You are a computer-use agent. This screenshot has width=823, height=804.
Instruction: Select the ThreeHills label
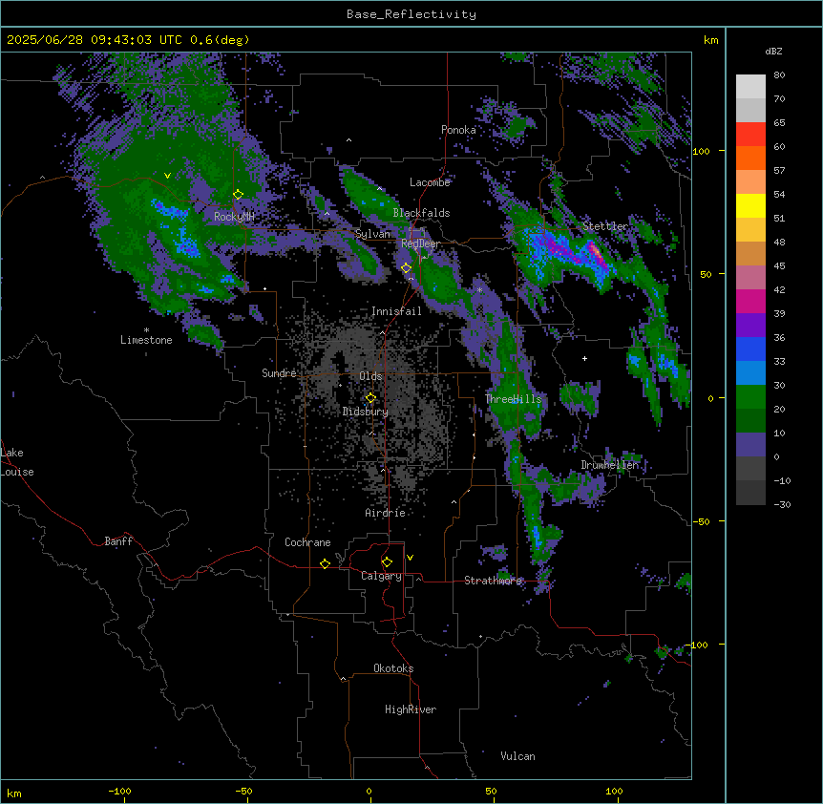tap(514, 399)
